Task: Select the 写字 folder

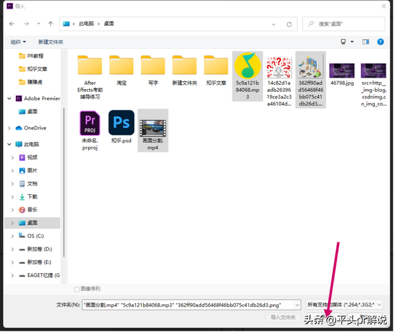Action: (153, 71)
